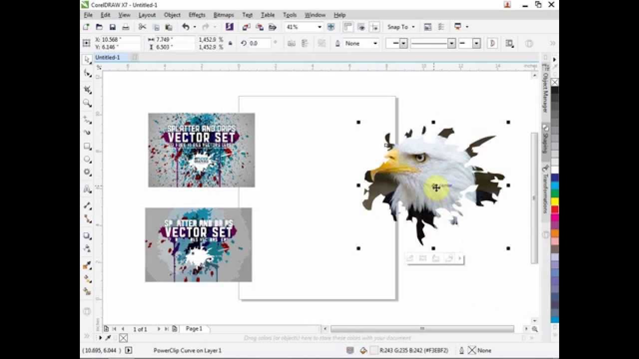Pick the yellow swatch in the palette
The width and height of the screenshot is (639, 359).
555,201
